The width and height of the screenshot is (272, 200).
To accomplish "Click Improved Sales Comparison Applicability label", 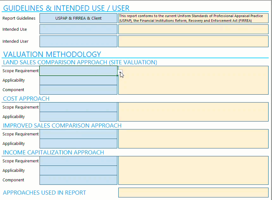I will tap(14, 144).
